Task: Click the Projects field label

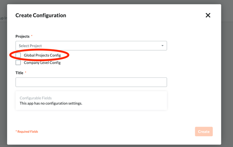Action: tap(22, 36)
